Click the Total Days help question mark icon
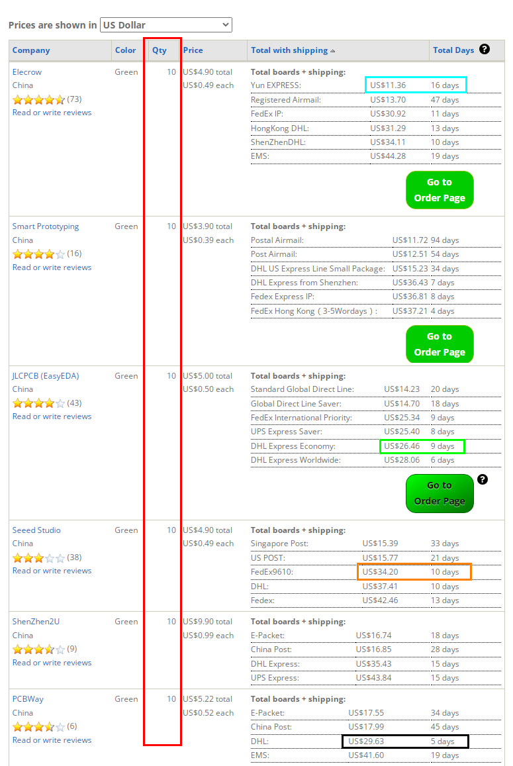 click(x=484, y=49)
